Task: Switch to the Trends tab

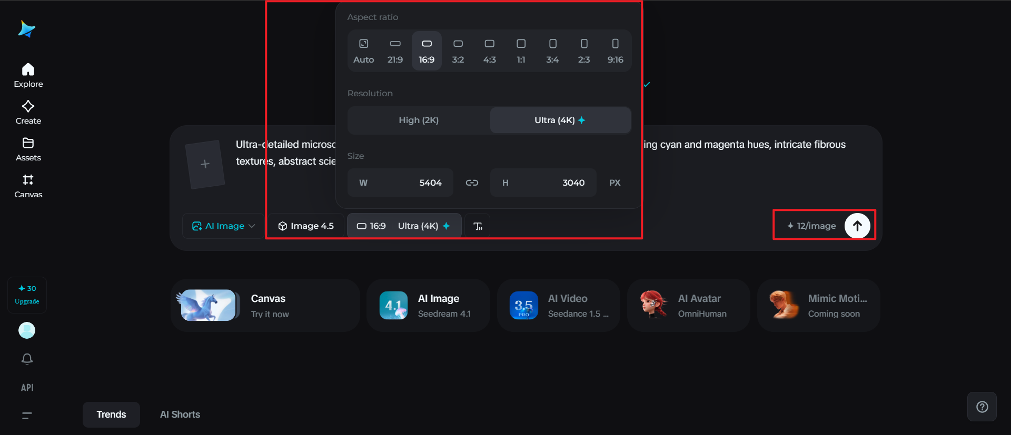Action: 111,414
